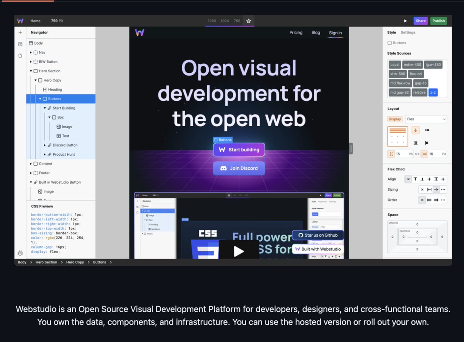Open the Home page menu in top bar
The height and width of the screenshot is (342, 464).
click(36, 21)
